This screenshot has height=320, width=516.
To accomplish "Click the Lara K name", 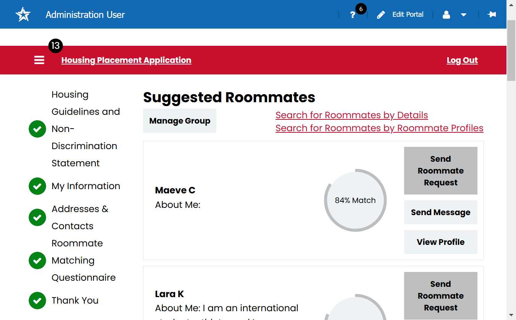I will (169, 294).
